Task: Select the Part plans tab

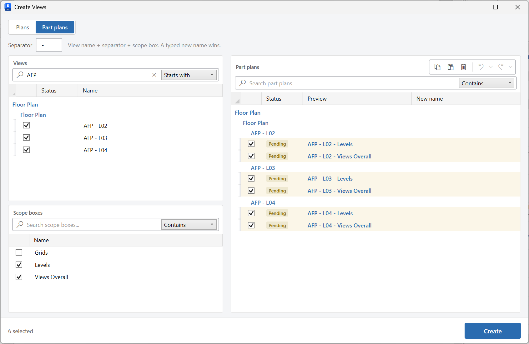Action: 55,27
